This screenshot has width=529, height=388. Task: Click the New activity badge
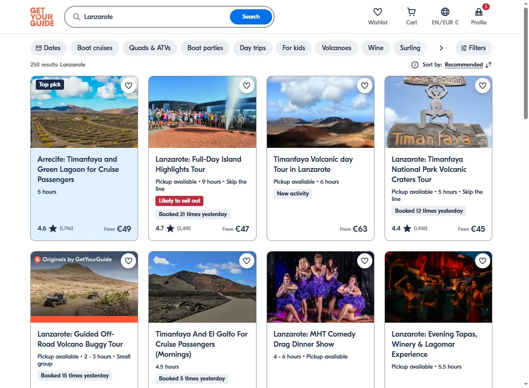(293, 194)
